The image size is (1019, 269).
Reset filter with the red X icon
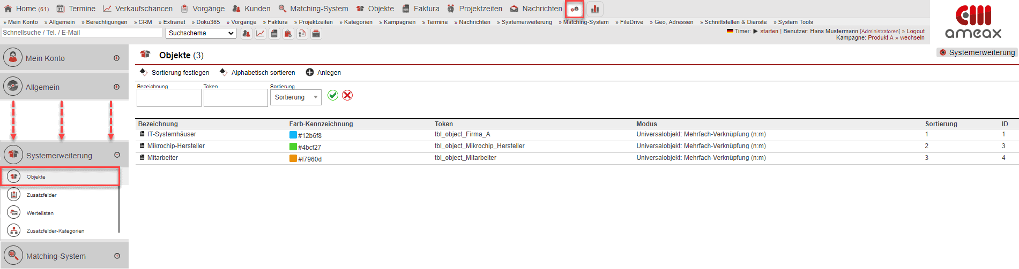pyautogui.click(x=347, y=95)
